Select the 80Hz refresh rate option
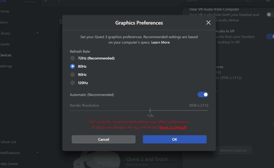 click(x=73, y=66)
